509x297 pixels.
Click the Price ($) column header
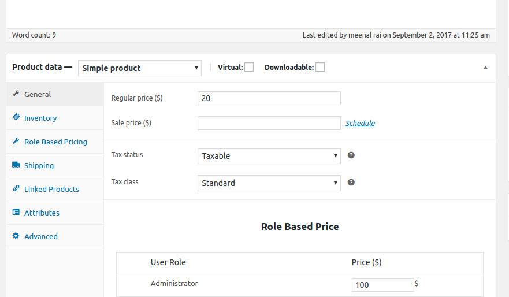(x=366, y=262)
